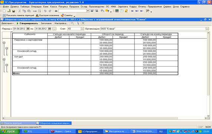The height and width of the screenshot is (134, 212).
Task: Open the Касса menu
Action: (x=53, y=7)
